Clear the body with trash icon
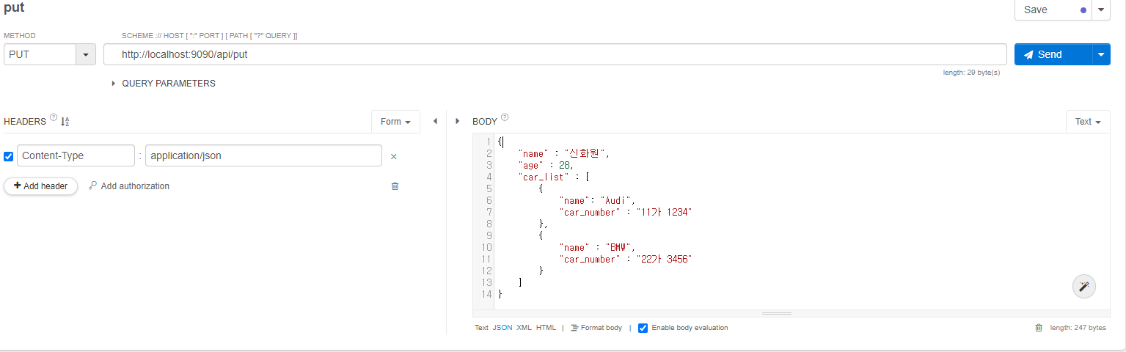 [x=1038, y=328]
